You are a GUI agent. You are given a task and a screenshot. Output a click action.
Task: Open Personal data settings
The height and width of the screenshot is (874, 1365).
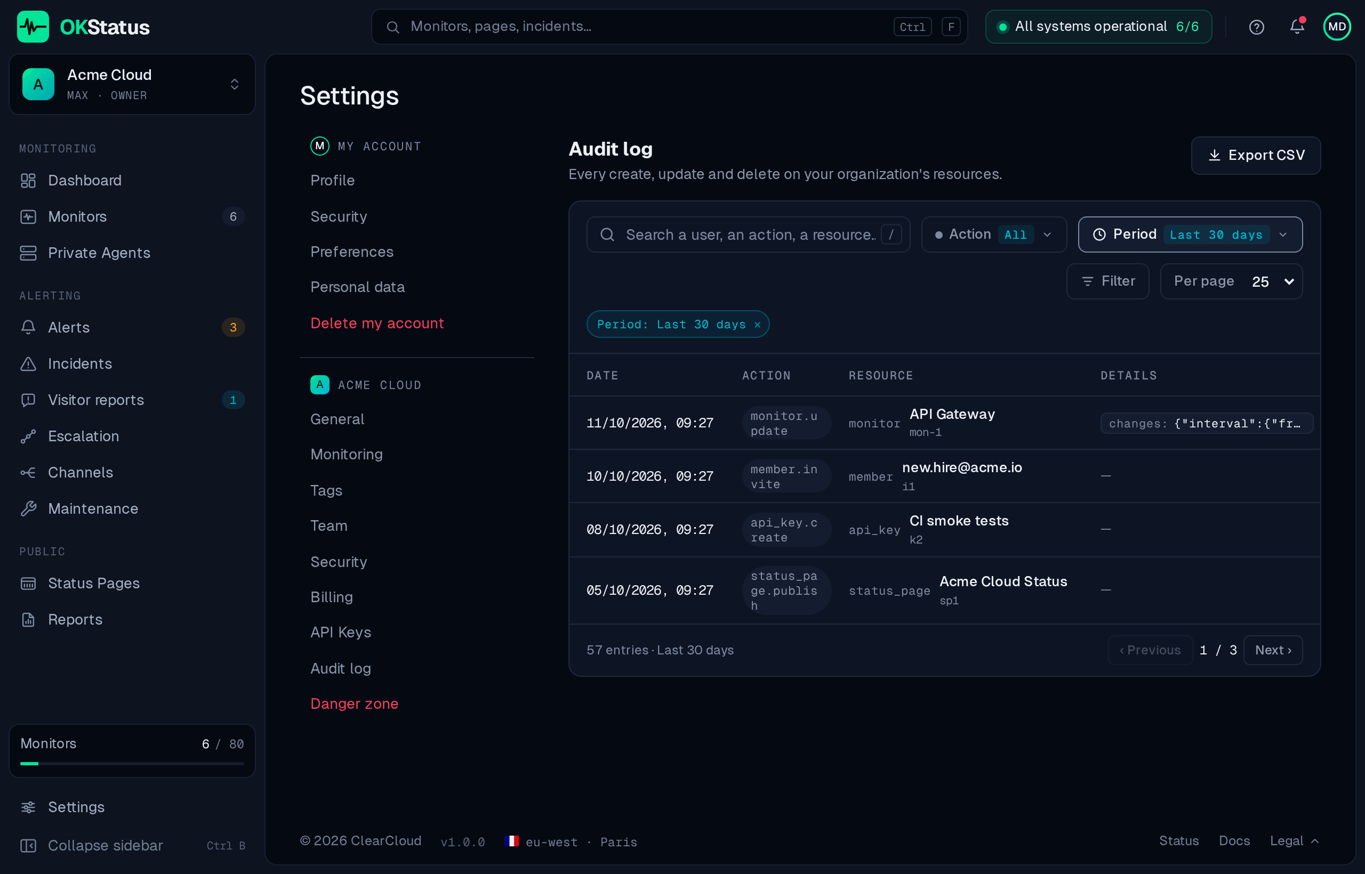click(357, 287)
